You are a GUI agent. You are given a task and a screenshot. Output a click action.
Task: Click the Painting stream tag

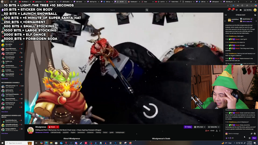click(98, 133)
